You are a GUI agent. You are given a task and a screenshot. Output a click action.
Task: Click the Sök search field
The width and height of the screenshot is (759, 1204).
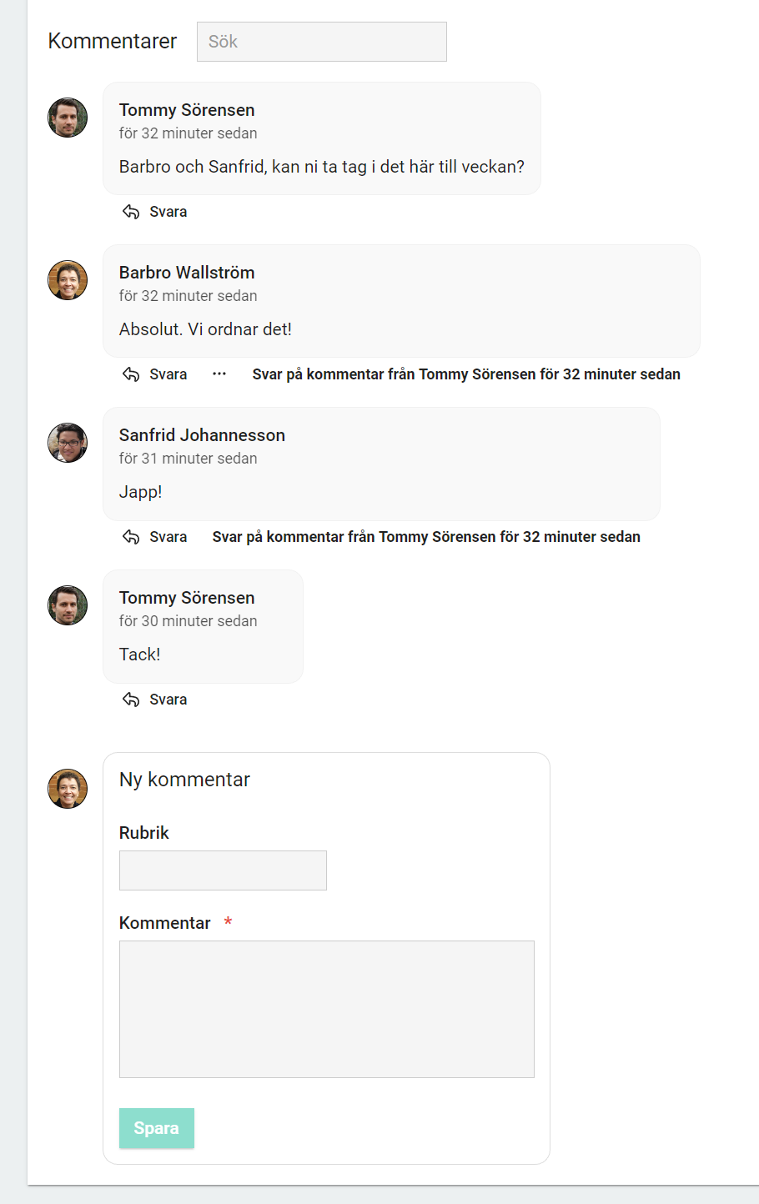click(321, 41)
